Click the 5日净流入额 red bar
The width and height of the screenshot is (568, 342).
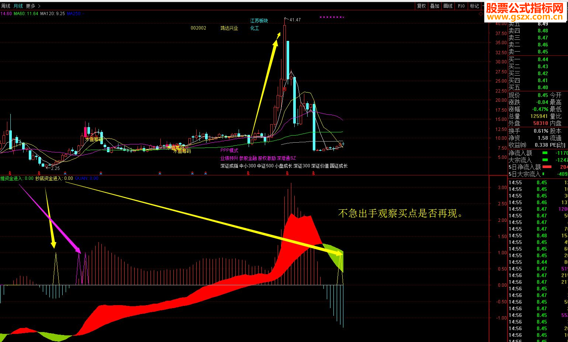pos(547,167)
